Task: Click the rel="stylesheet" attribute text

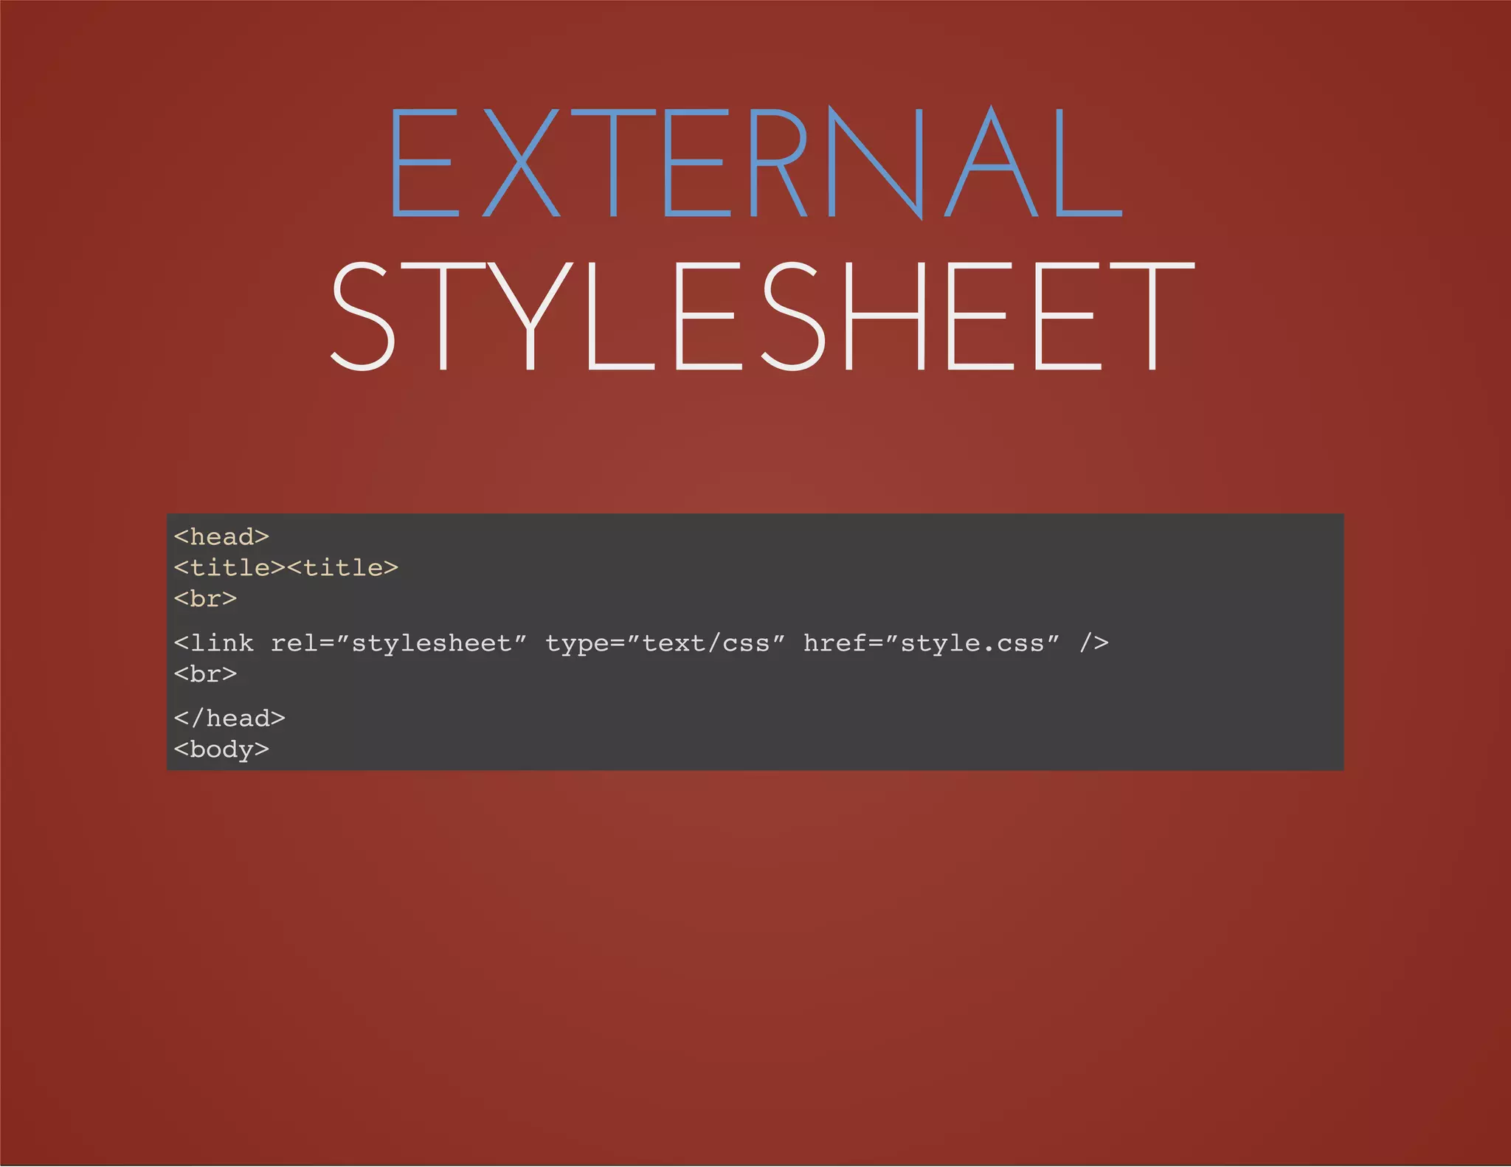Action: click(x=398, y=643)
